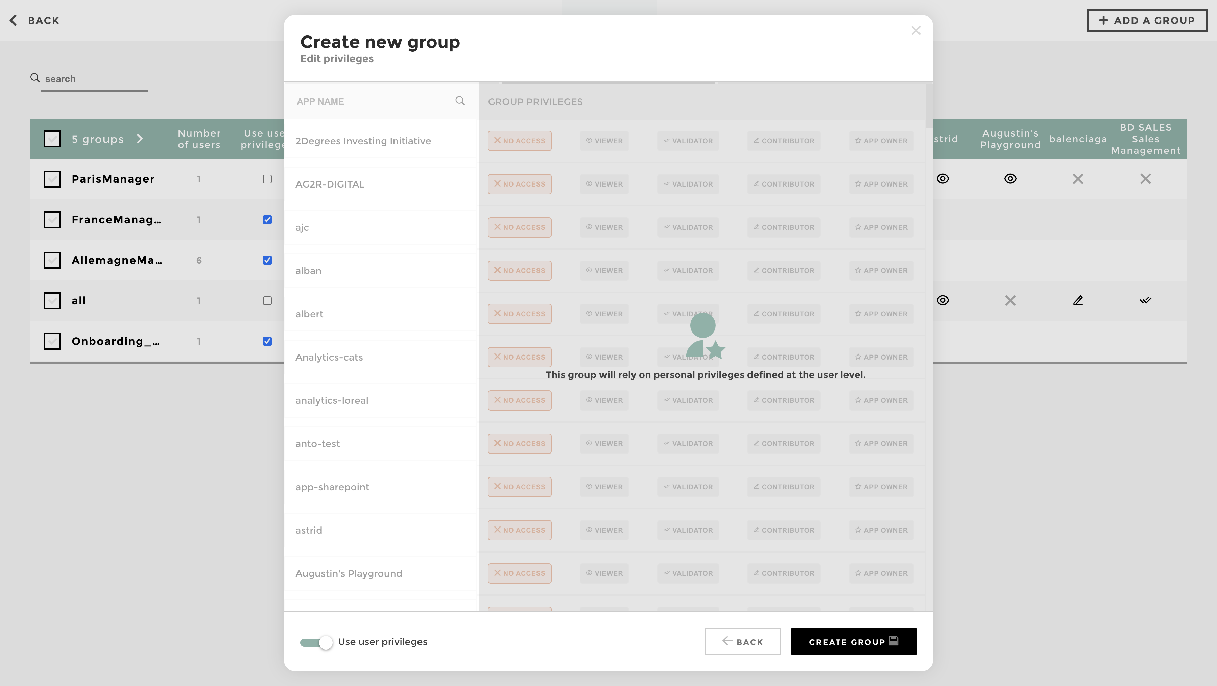Click the edit pencil for all under balenciaga
This screenshot has height=686, width=1217.
click(1078, 300)
